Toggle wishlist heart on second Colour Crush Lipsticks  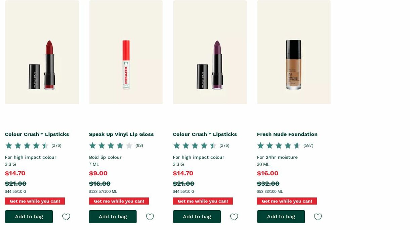234,217
